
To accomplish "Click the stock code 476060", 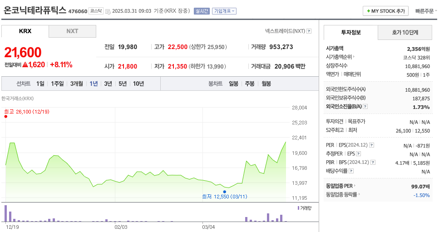I will coord(78,11).
